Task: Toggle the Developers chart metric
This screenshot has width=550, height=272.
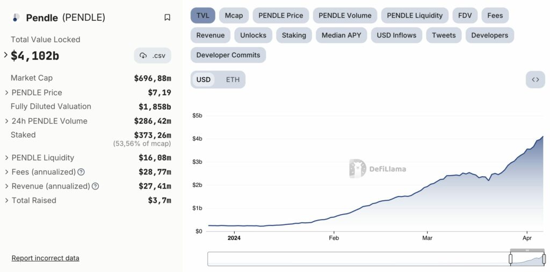Action: pos(490,35)
